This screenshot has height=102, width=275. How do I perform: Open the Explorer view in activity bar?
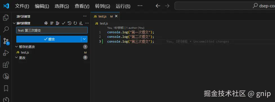tap(6, 17)
